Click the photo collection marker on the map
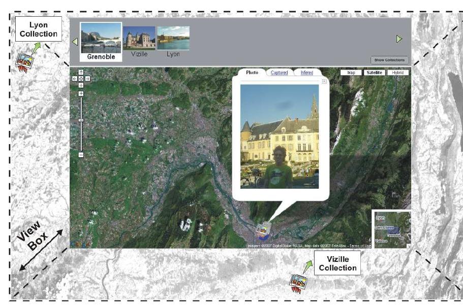This screenshot has width=463, height=306. (263, 231)
